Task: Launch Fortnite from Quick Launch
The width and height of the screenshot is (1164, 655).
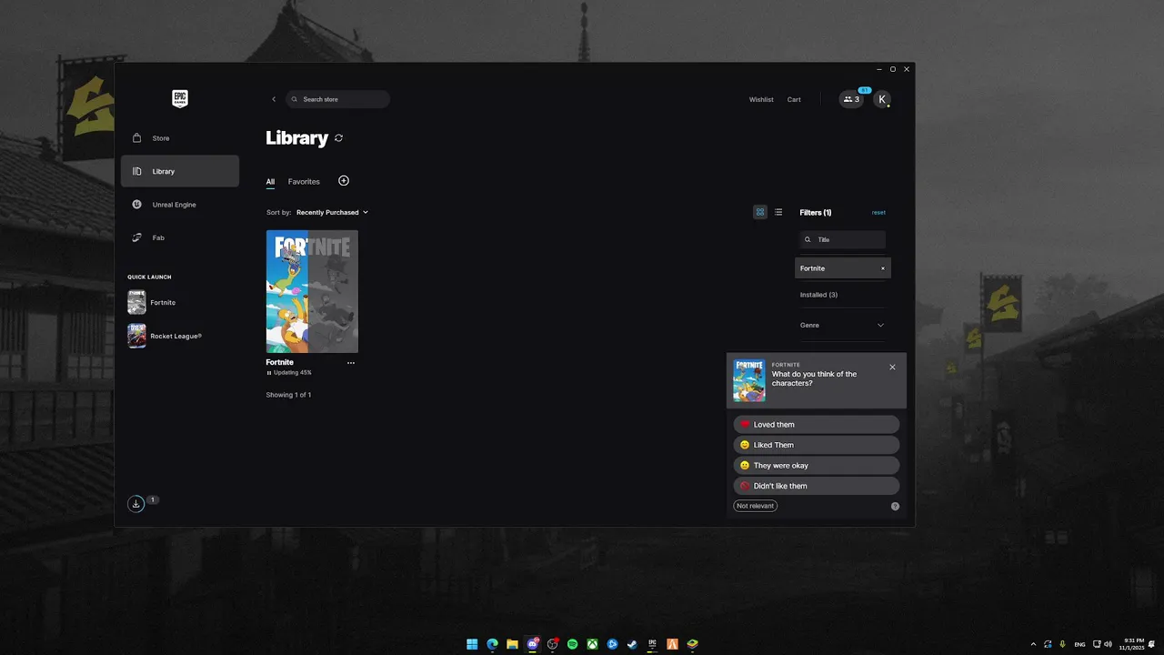Action: [x=152, y=302]
